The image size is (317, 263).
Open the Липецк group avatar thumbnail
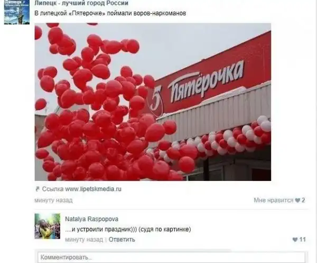(x=17, y=12)
